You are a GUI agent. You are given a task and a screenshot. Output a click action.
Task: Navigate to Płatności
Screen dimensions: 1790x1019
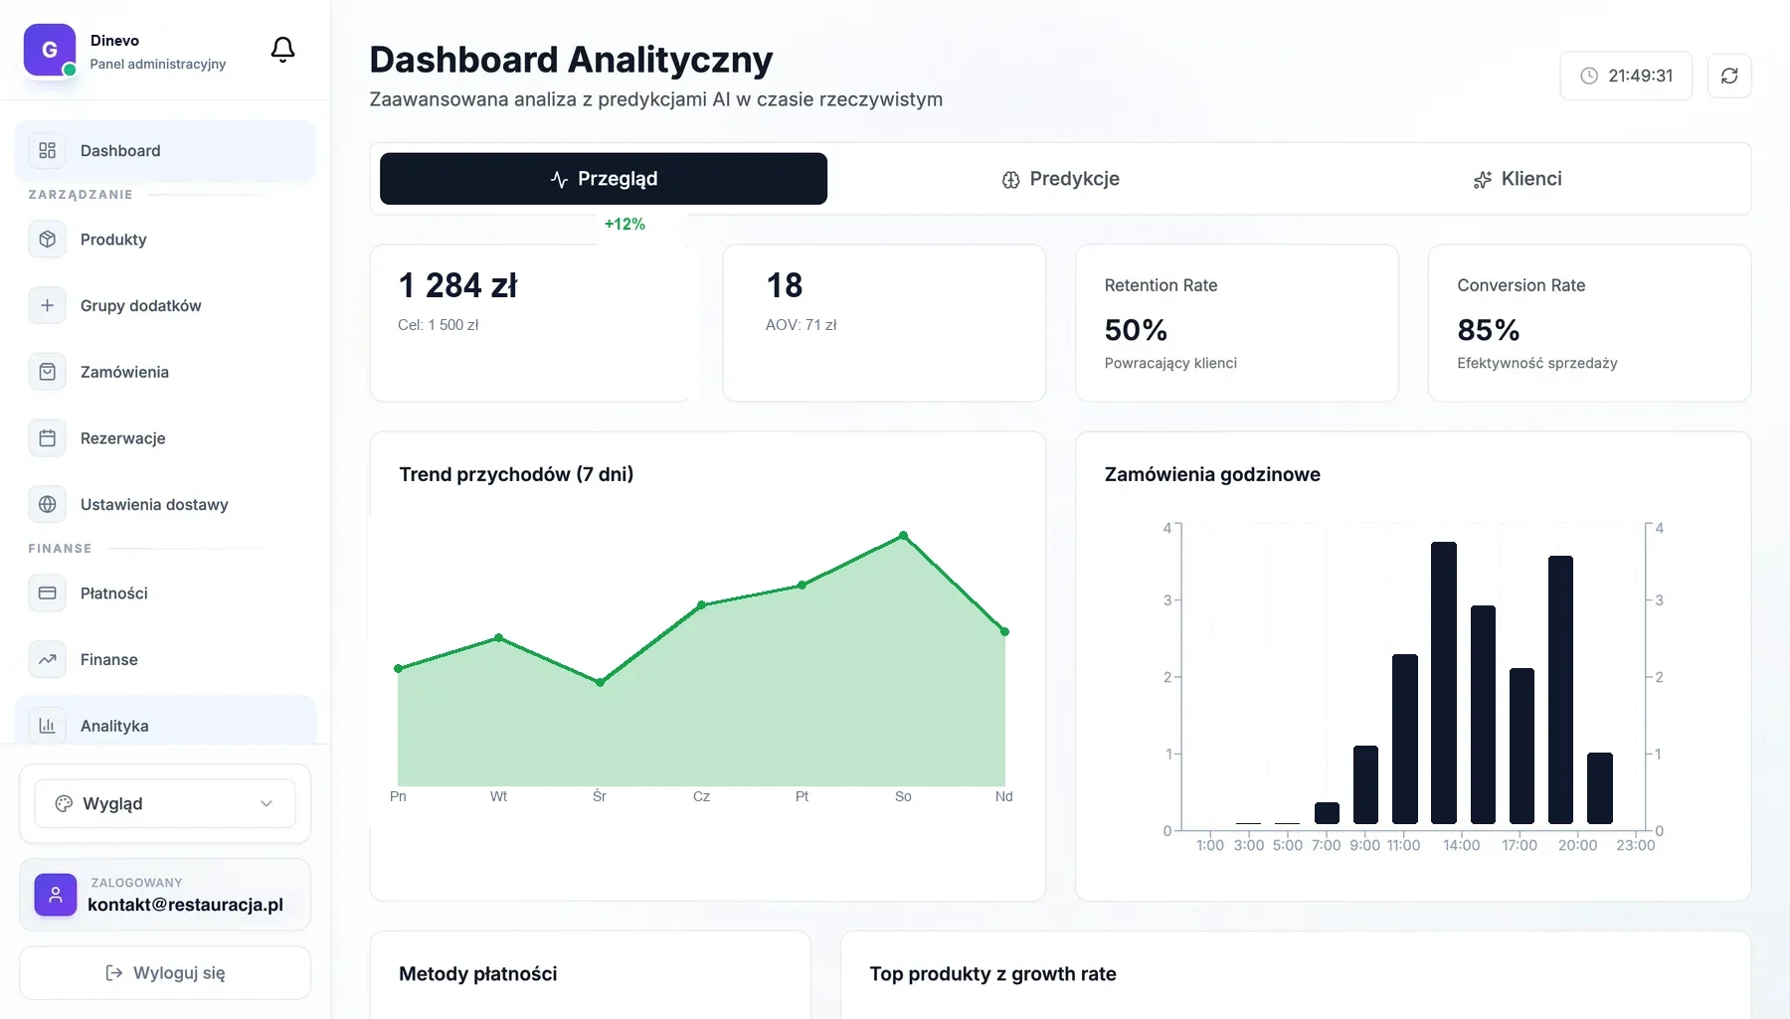[x=165, y=593]
